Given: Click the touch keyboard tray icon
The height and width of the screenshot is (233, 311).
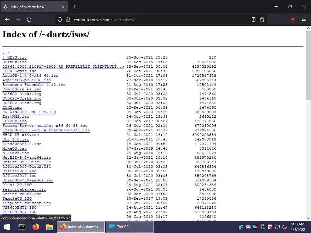Looking at the screenshot, I should point(248,227).
